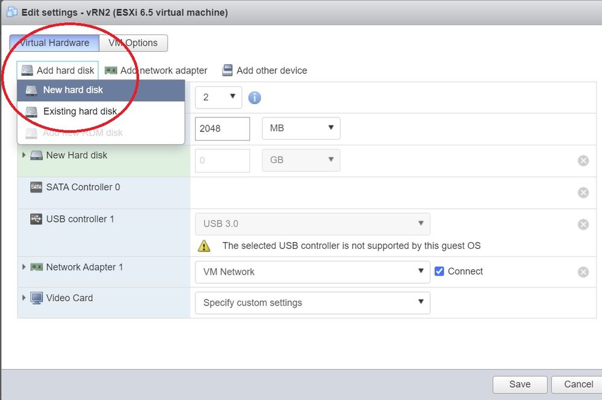The image size is (602, 400).
Task: Click the Cancel button
Action: click(578, 384)
